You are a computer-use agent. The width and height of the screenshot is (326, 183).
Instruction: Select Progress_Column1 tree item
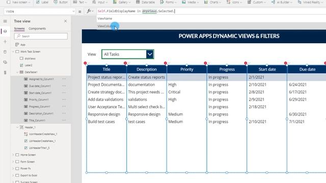pos(40,106)
